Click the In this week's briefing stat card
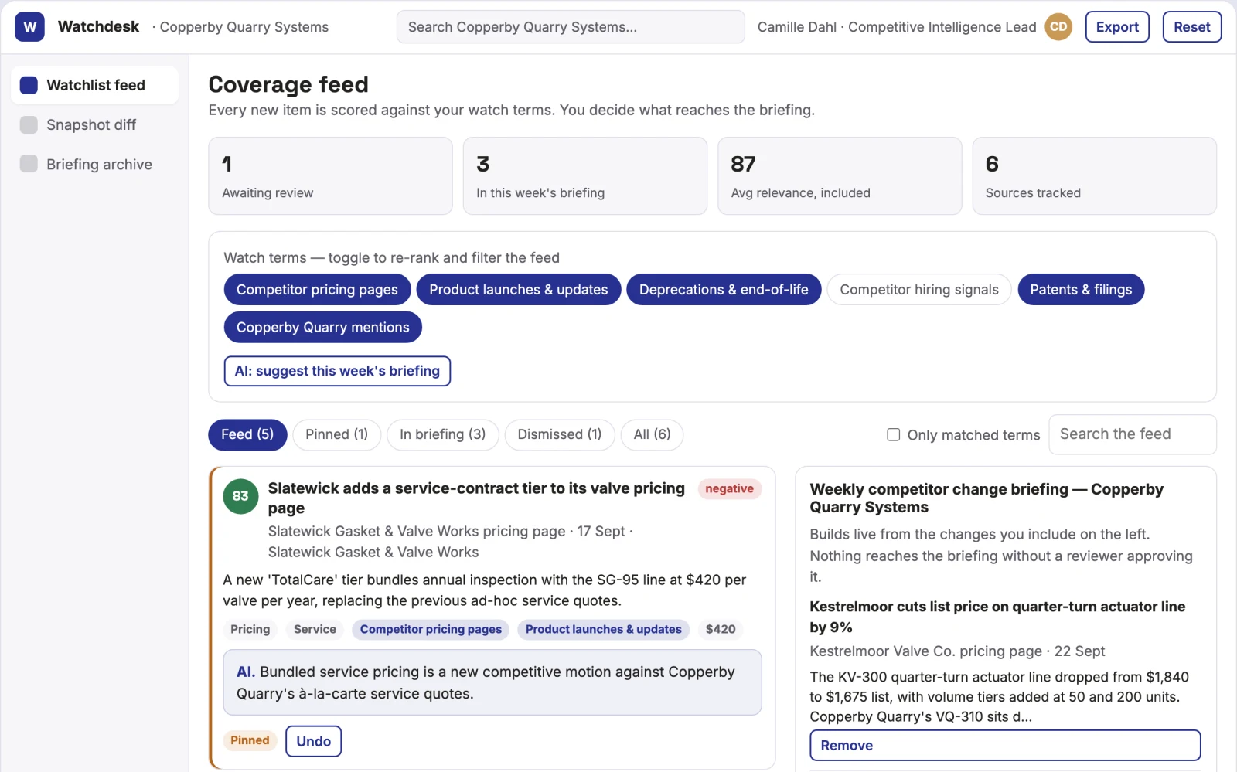Viewport: 1237px width, 772px height. 585,176
